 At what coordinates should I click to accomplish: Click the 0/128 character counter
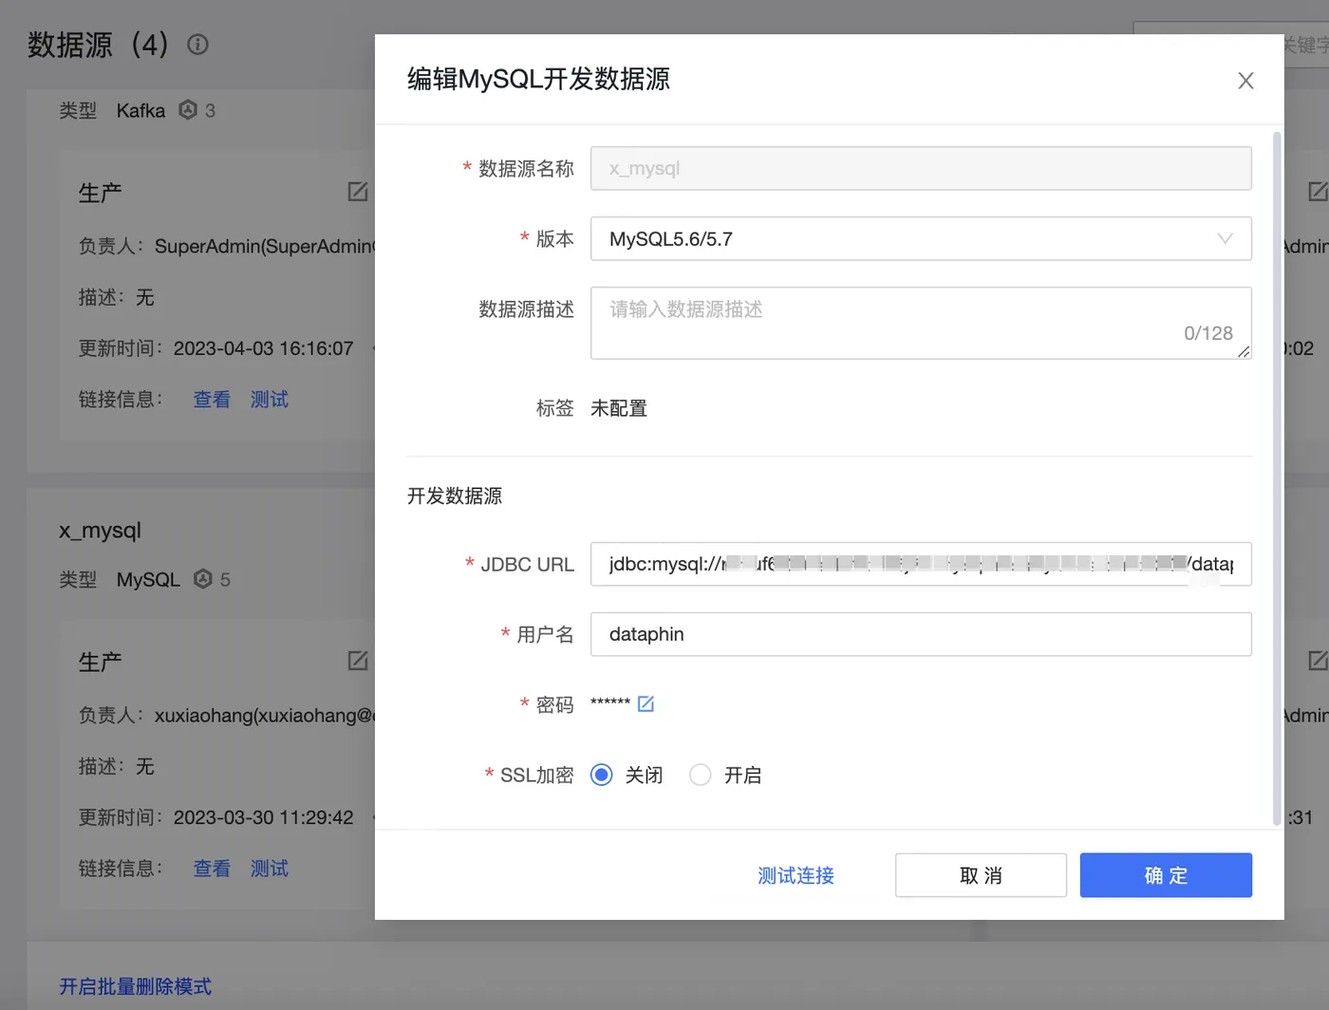[1208, 333]
